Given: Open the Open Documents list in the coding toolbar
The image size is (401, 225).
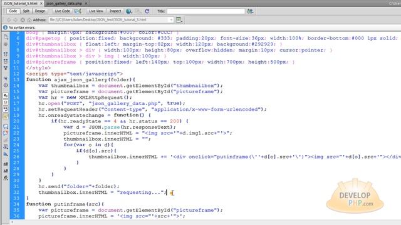Looking at the screenshot, I should click(6, 37).
